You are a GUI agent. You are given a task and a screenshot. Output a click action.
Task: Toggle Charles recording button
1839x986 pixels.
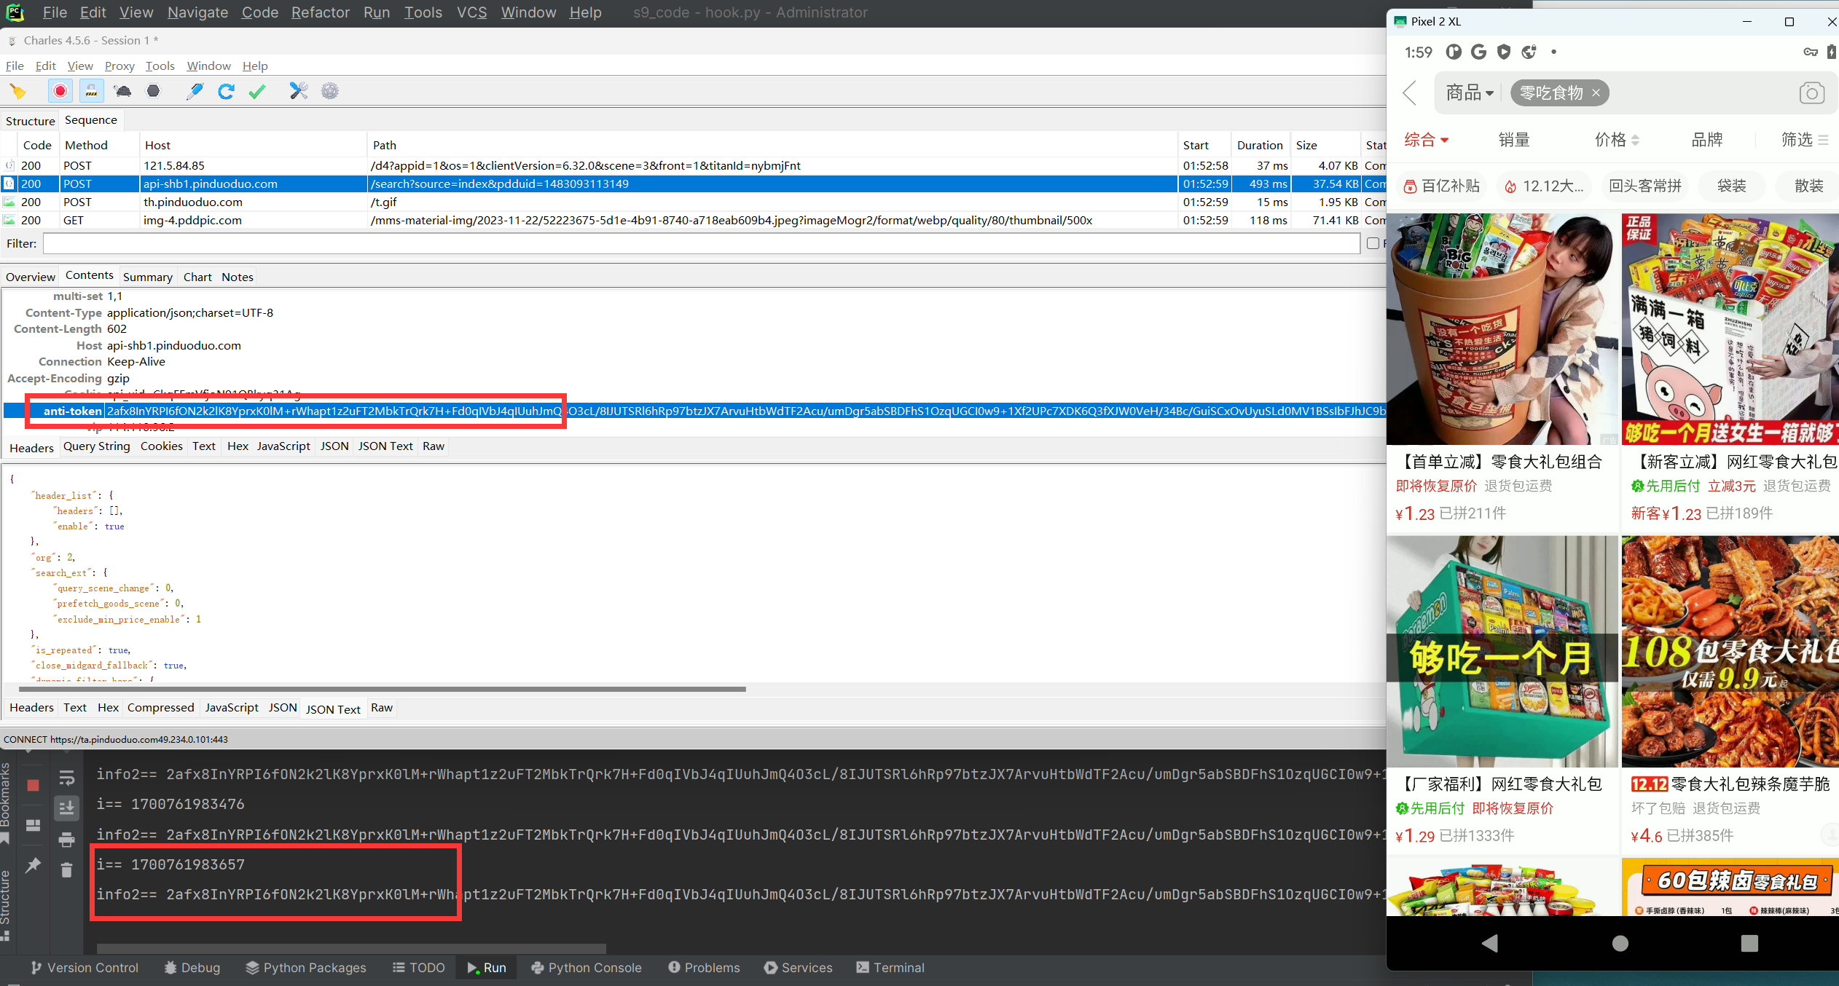click(x=60, y=91)
